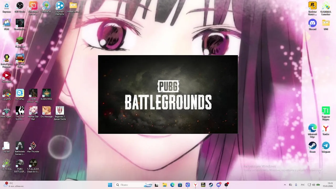Select PUBG BATTLEGR... desktop shortcut
Image resolution: width=336 pixels, height=189 pixels.
click(x=20, y=166)
